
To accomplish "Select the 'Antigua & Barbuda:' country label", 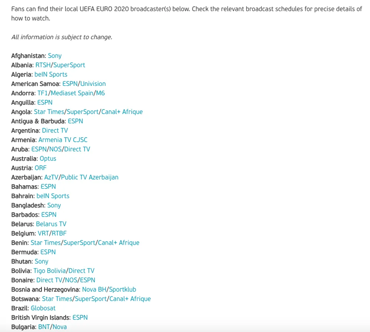I will [39, 121].
